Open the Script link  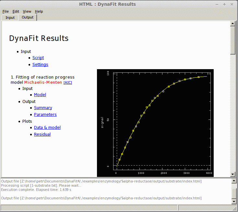[38, 57]
